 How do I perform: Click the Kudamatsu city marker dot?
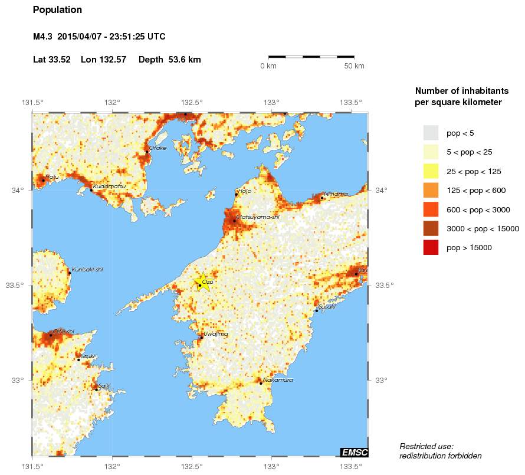[x=91, y=189]
